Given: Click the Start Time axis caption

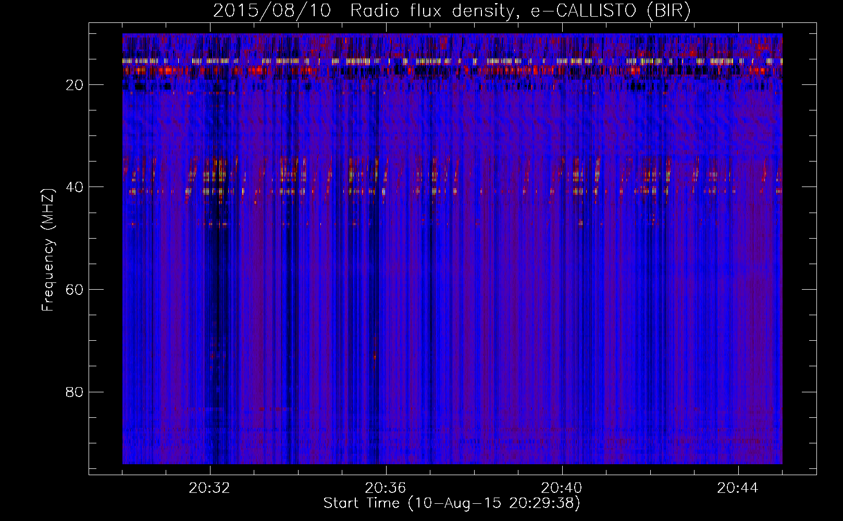Looking at the screenshot, I should pyautogui.click(x=452, y=503).
